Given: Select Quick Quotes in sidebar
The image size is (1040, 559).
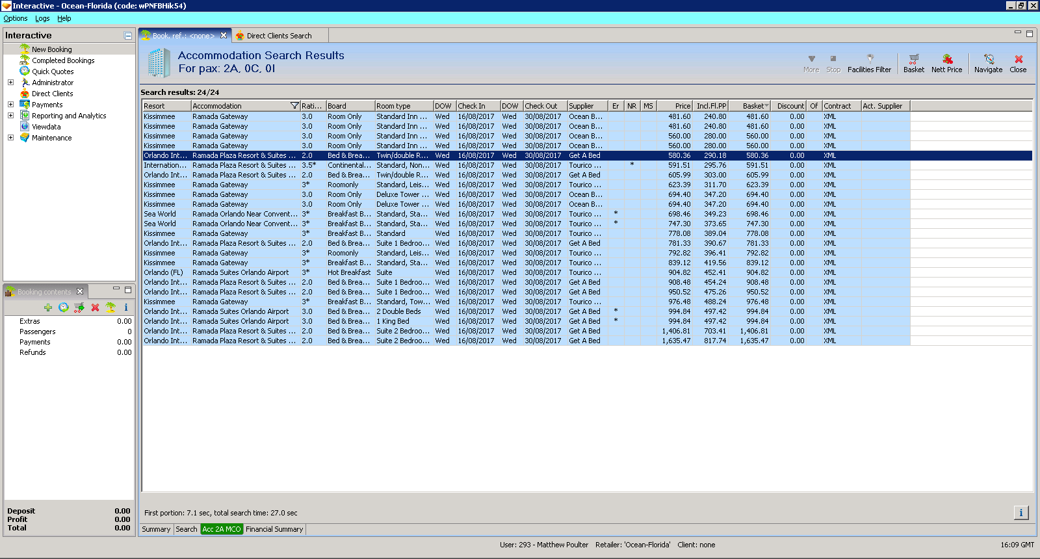Looking at the screenshot, I should point(53,71).
